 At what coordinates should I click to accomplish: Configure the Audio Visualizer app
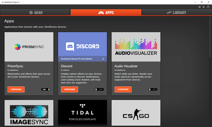click(123, 89)
